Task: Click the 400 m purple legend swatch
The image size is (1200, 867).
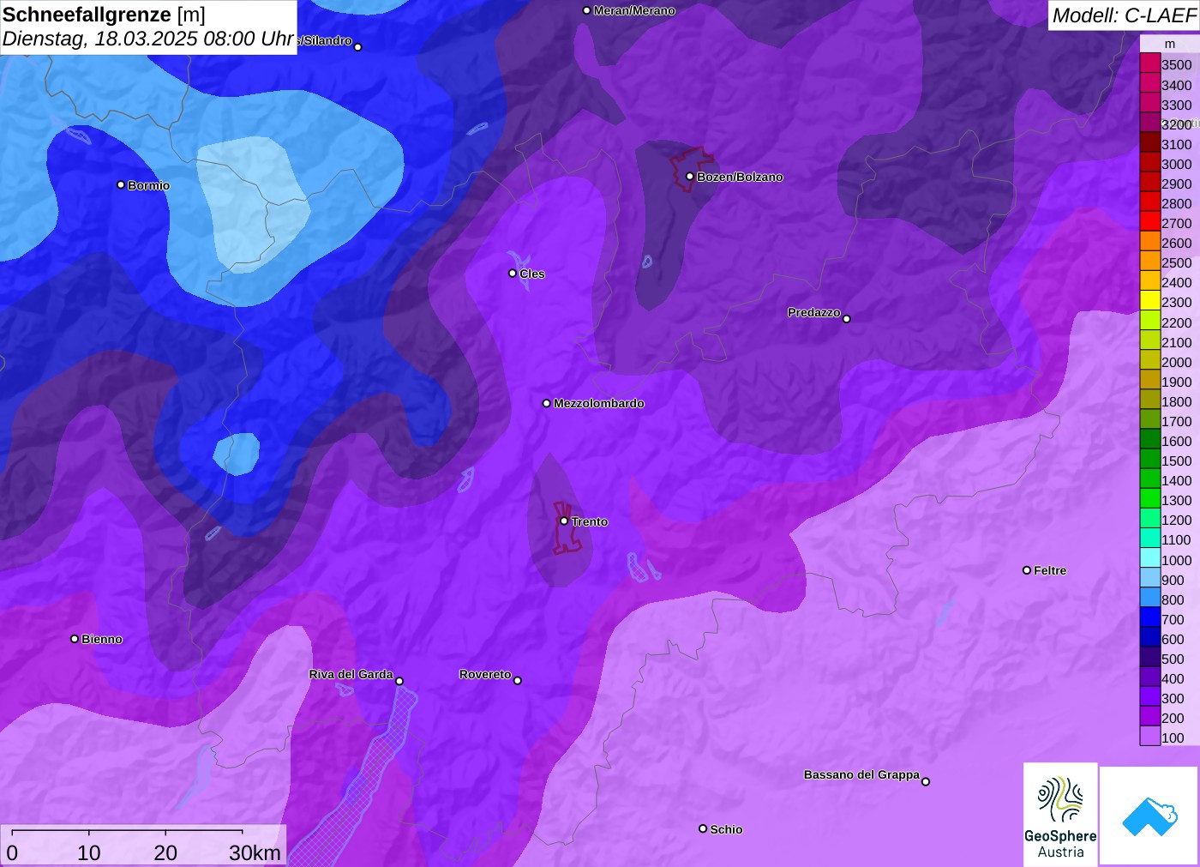Action: (x=1150, y=677)
